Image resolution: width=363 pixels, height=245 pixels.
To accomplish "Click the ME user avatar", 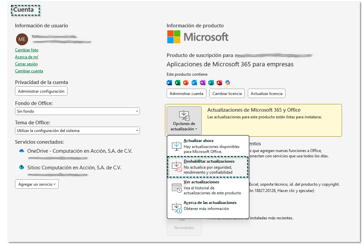I will [x=22, y=39].
